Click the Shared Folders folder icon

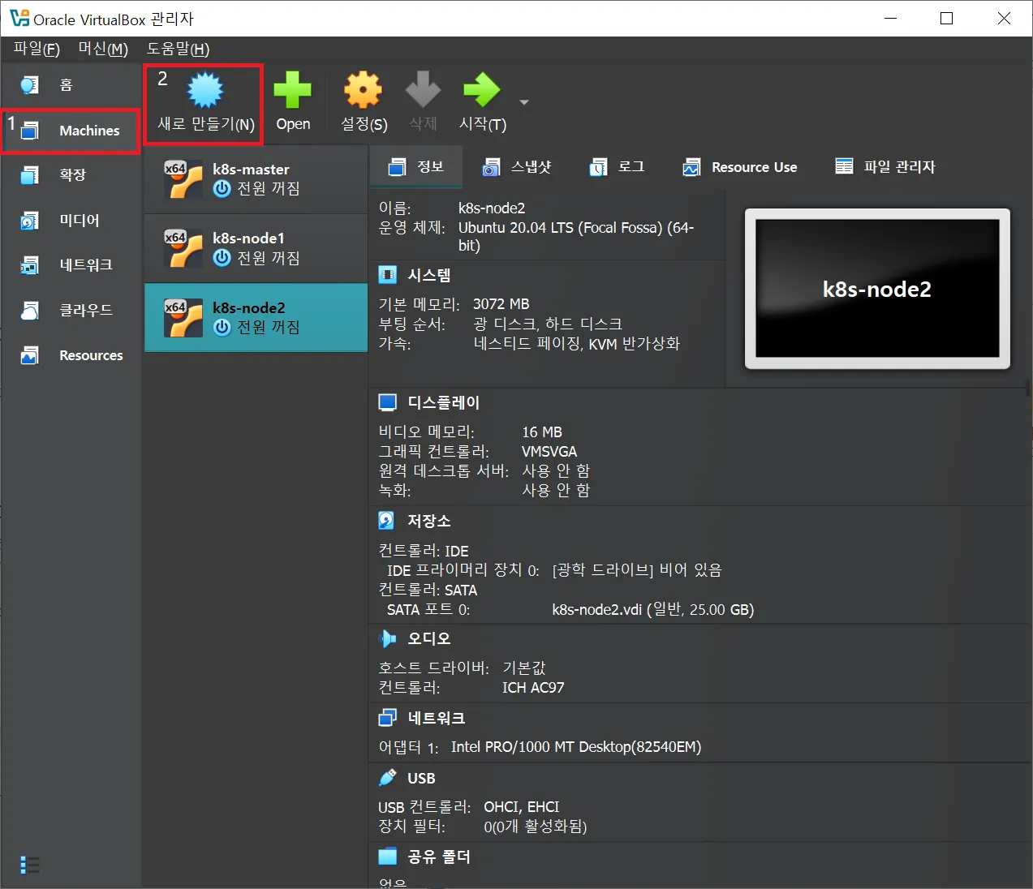coord(388,857)
